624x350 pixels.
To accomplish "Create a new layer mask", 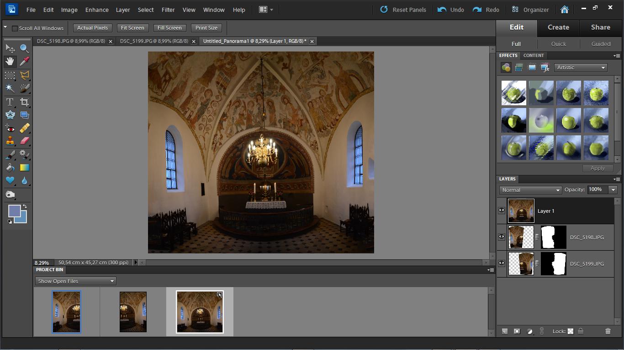I will (x=517, y=331).
